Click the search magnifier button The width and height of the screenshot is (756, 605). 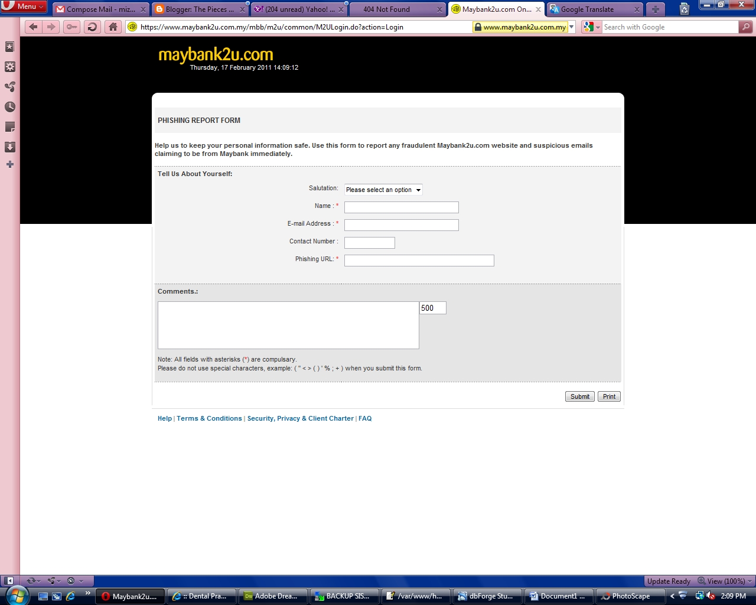click(x=746, y=27)
